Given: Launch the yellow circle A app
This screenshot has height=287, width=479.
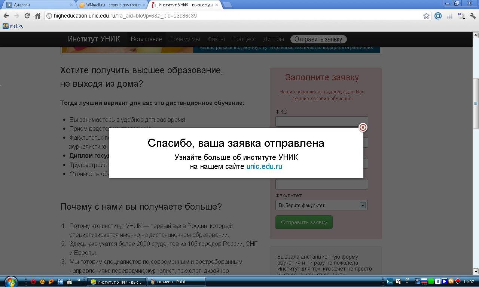Looking at the screenshot, I should click(42, 282).
